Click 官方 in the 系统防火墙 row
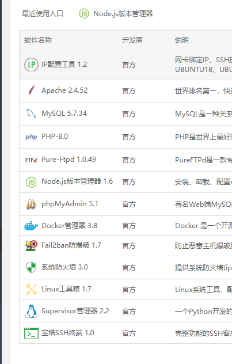Image resolution: width=232 pixels, height=364 pixels. click(x=129, y=268)
